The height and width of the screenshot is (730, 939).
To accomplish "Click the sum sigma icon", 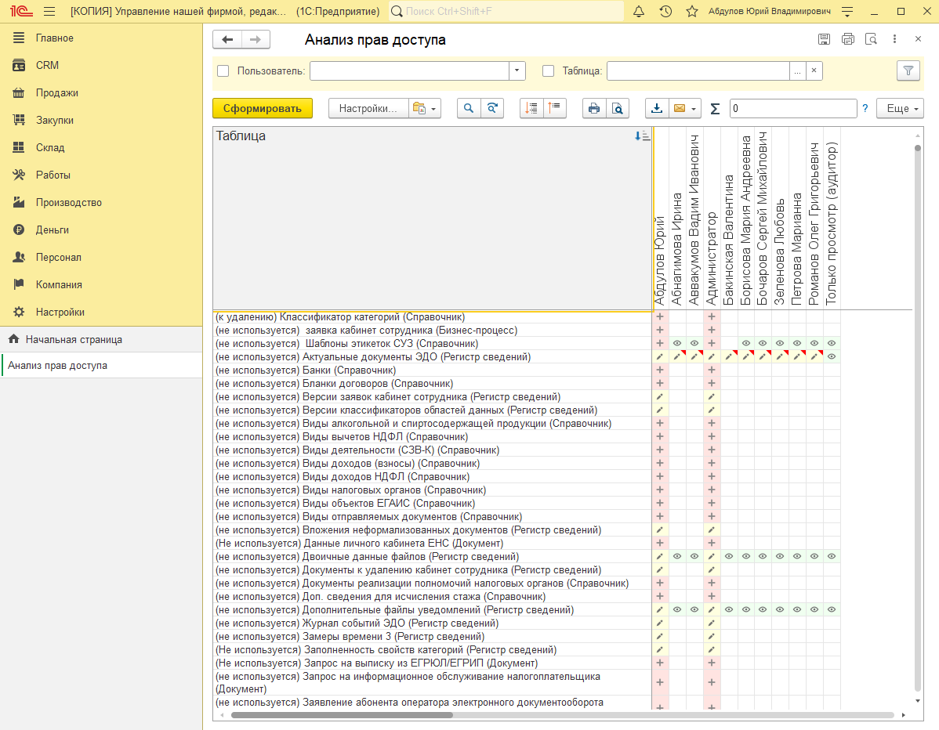I will click(x=714, y=108).
